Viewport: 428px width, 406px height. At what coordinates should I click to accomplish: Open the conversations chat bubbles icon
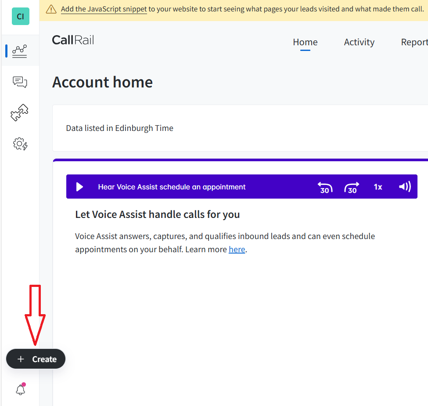coord(20,82)
